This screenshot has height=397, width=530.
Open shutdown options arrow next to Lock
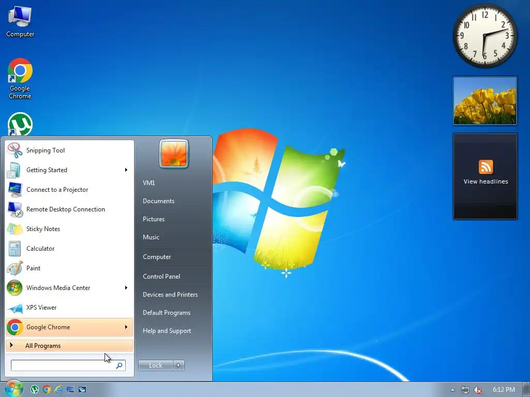[x=179, y=365]
